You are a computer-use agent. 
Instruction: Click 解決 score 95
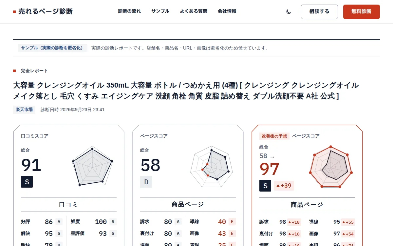pyautogui.click(x=49, y=234)
